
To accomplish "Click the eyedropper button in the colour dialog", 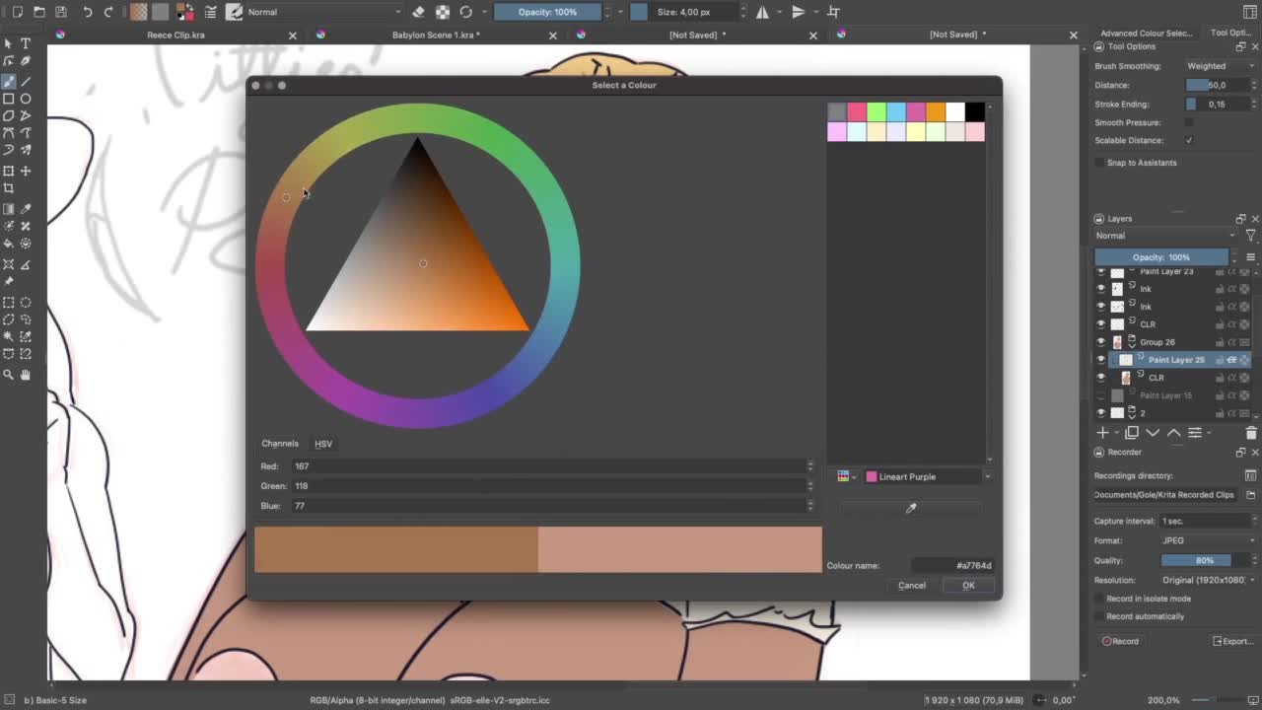I will point(911,508).
